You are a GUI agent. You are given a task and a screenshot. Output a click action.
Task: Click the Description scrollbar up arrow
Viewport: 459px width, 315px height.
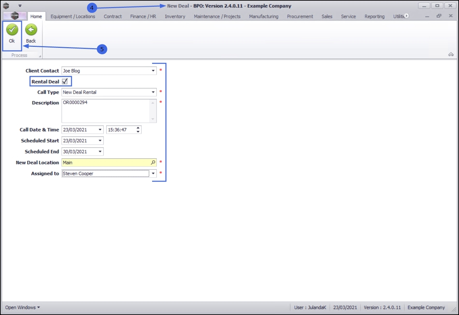point(153,102)
